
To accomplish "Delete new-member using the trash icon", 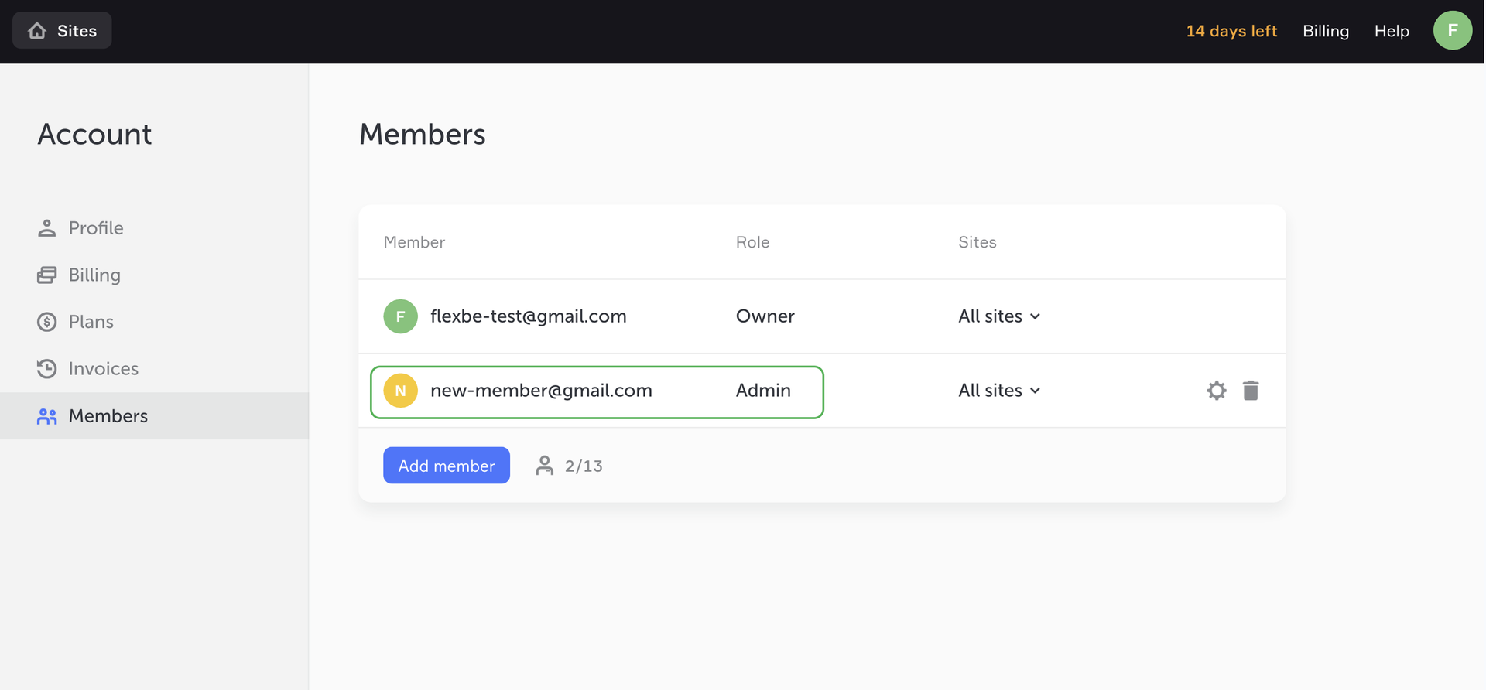I will [1251, 391].
